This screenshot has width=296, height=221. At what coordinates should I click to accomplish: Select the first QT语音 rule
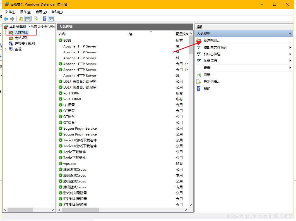(x=69, y=105)
